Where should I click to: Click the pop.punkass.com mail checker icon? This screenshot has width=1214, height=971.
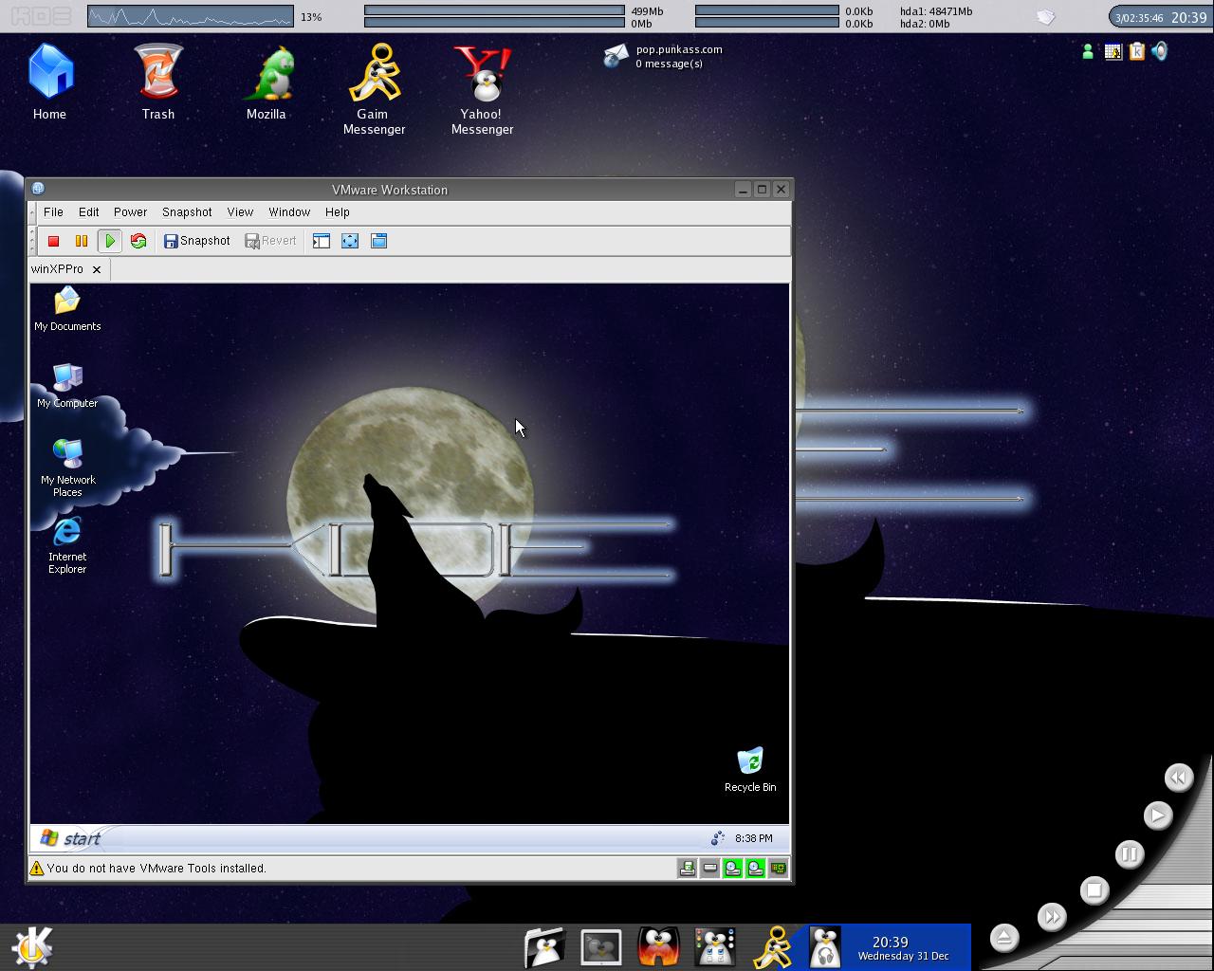[x=616, y=56]
